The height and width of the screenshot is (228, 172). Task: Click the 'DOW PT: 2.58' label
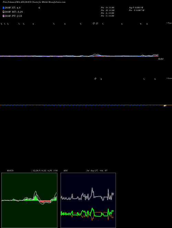coord(13,16)
